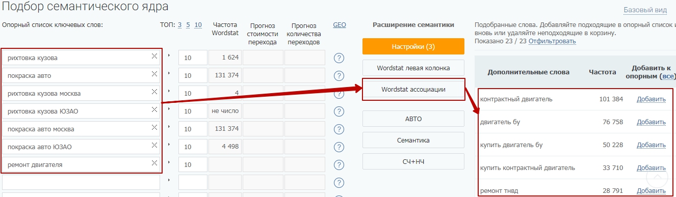Screen dimensions: 676x197
Task: Remove keyword 'рихтовка кузова' with its X icon
Action: coord(154,56)
